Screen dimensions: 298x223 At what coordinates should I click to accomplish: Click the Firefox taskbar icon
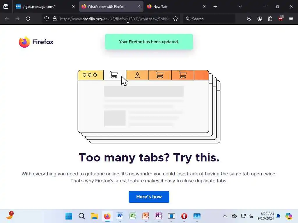coord(107,216)
